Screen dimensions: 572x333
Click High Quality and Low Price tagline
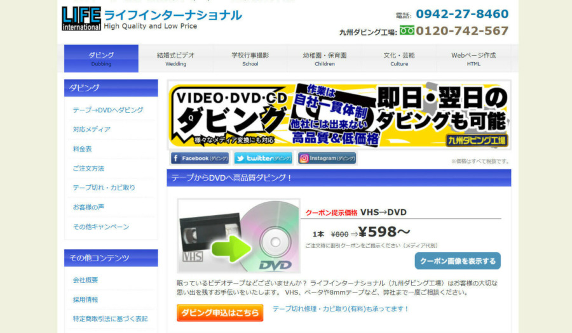coord(150,26)
